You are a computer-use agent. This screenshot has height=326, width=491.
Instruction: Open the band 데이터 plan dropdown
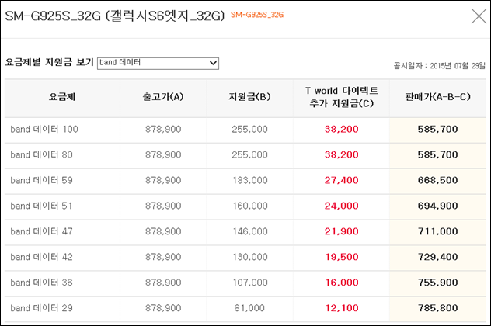[x=158, y=63]
